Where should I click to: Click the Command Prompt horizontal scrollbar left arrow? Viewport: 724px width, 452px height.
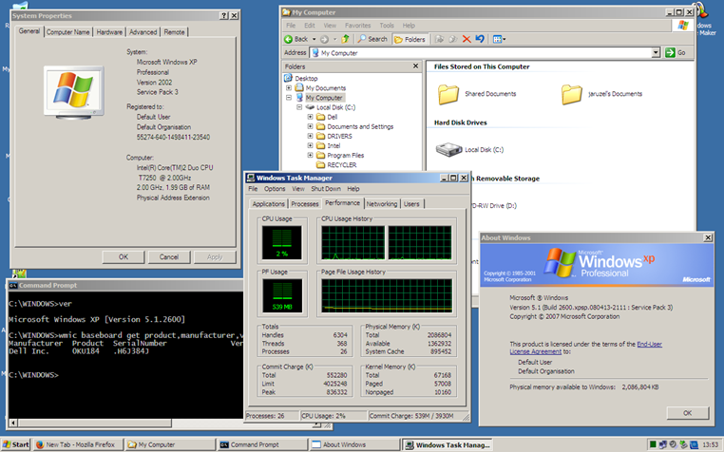tap(13, 423)
